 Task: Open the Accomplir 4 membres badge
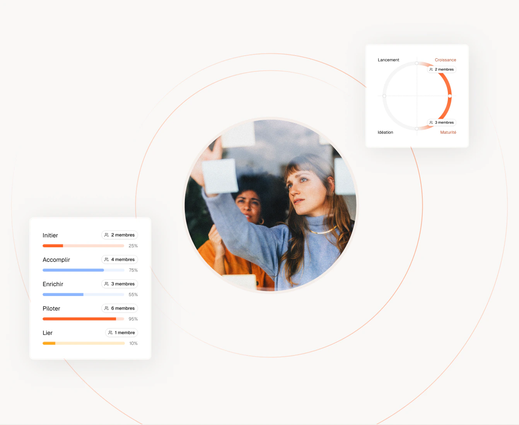click(120, 260)
